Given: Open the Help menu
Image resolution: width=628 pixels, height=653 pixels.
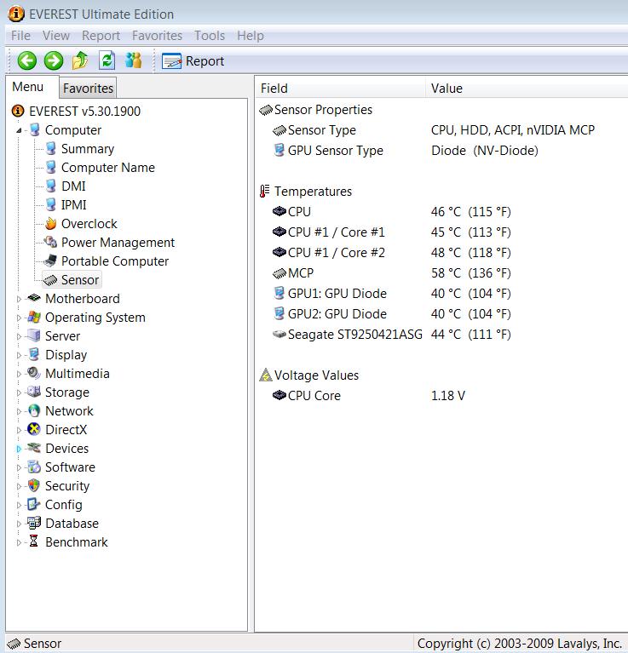Looking at the screenshot, I should [250, 36].
